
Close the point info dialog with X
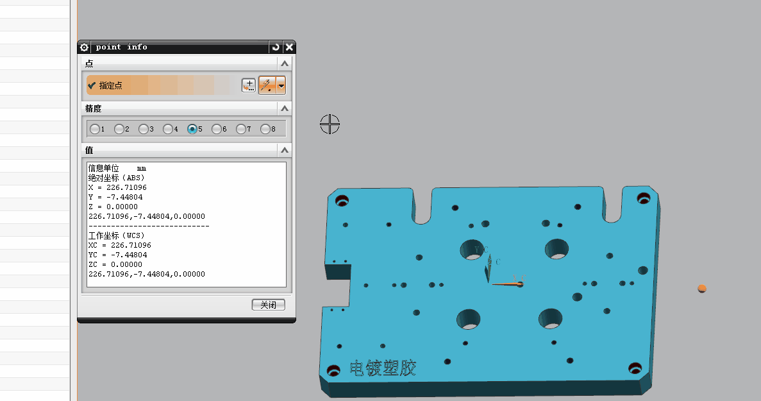(289, 47)
